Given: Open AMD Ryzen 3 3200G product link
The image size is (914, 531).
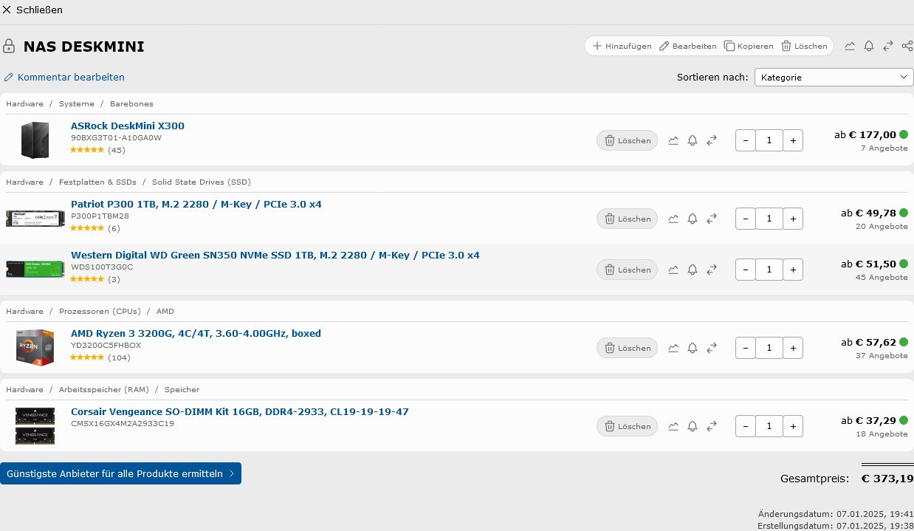Looking at the screenshot, I should tap(196, 333).
